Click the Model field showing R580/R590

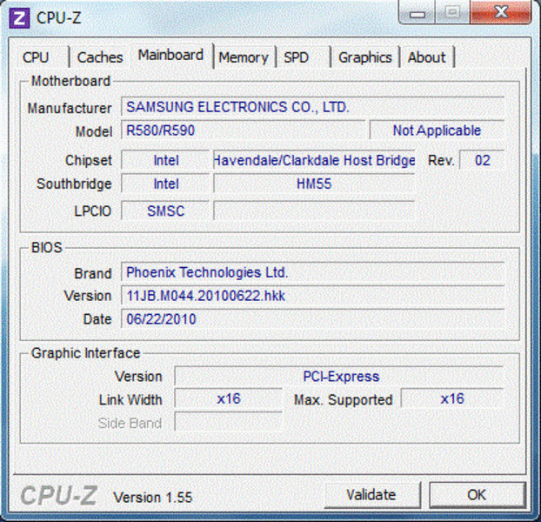pos(242,130)
